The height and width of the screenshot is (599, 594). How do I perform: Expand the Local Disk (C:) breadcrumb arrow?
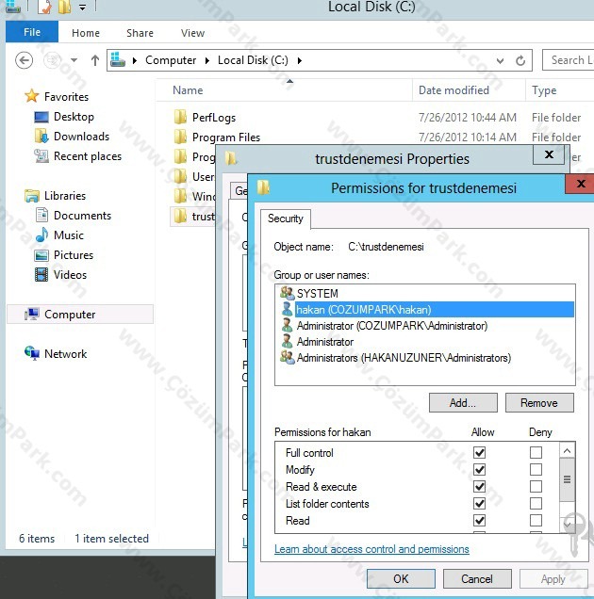pyautogui.click(x=300, y=60)
